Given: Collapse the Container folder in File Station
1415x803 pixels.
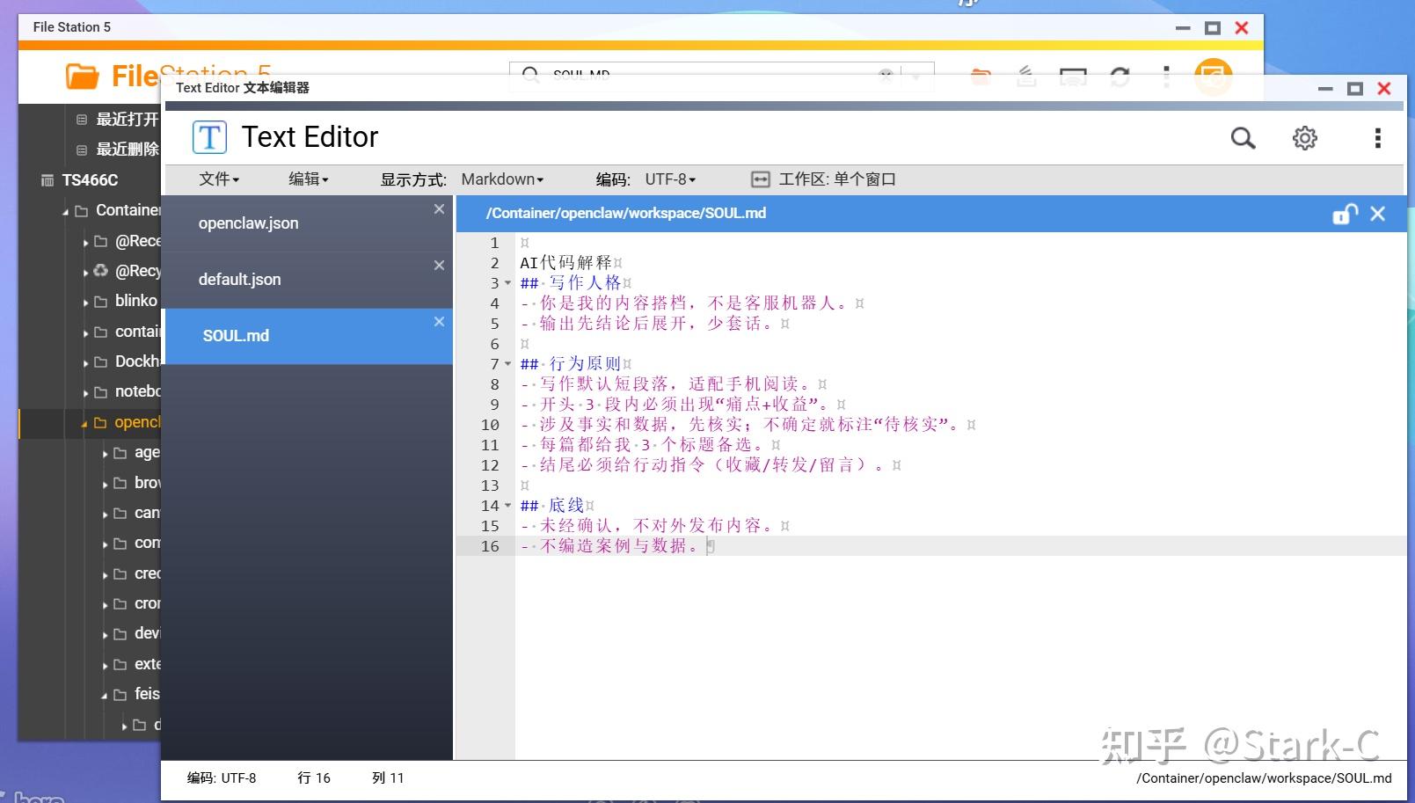Looking at the screenshot, I should [x=66, y=212].
